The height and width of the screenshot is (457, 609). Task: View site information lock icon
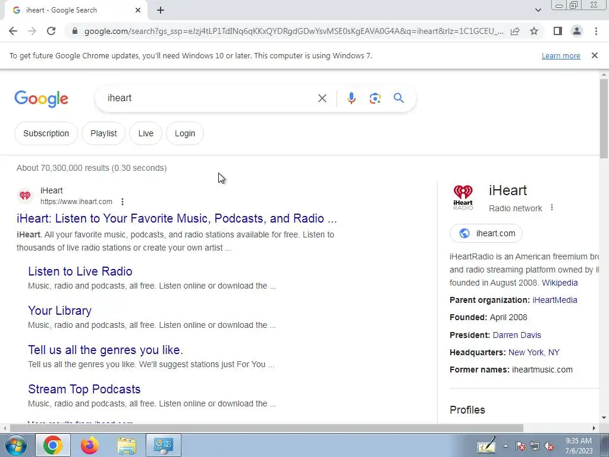click(x=75, y=31)
